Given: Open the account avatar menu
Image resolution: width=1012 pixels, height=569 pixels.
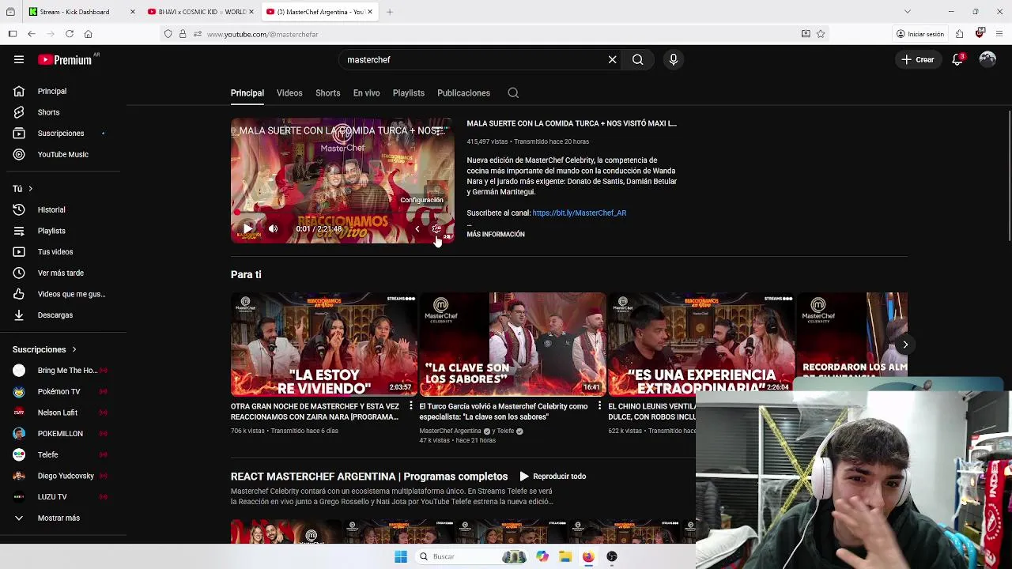Looking at the screenshot, I should click(987, 59).
